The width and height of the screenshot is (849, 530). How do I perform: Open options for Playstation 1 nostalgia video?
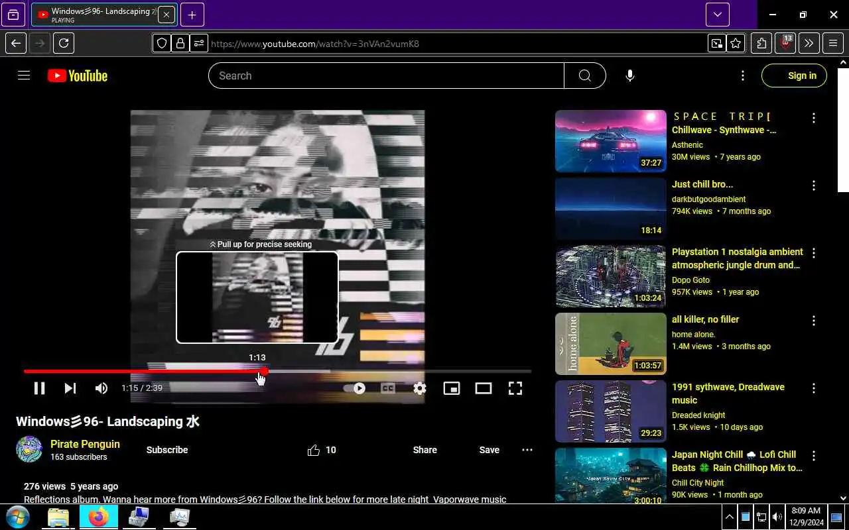click(814, 253)
